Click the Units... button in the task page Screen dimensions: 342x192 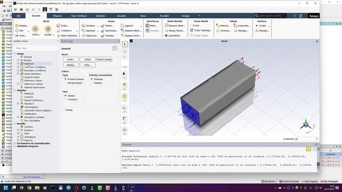point(88,65)
